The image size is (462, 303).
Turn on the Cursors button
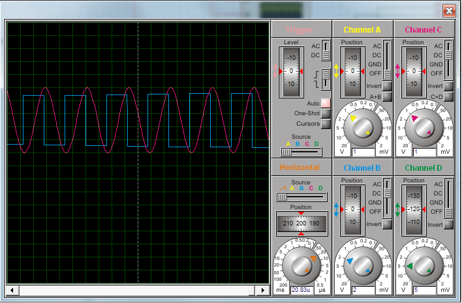point(326,124)
